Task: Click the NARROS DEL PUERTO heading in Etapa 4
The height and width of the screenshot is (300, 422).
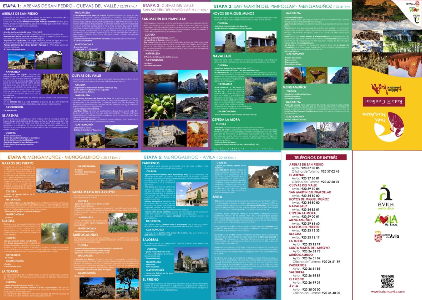Action: [x=18, y=163]
